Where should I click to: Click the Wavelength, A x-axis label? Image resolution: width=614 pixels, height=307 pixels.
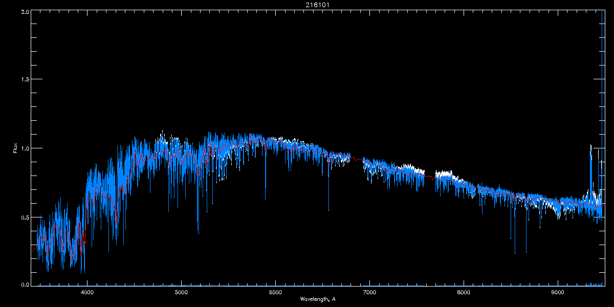pos(317,299)
